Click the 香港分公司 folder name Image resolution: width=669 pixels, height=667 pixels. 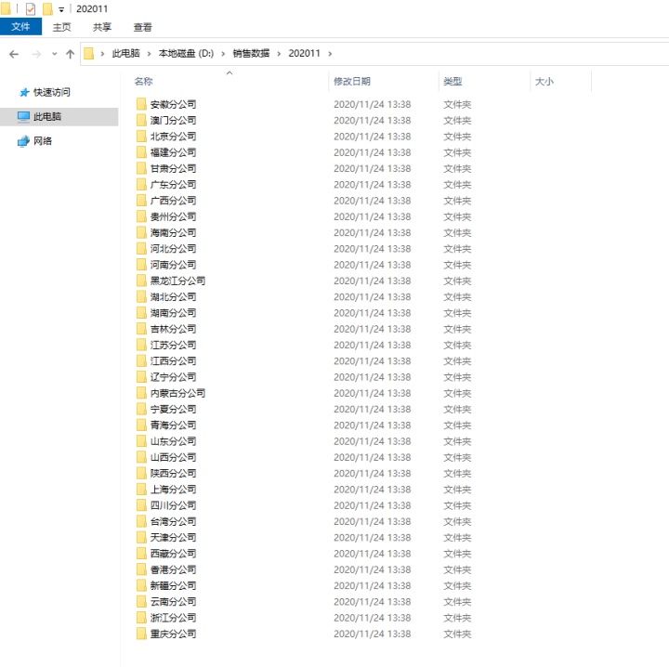tap(173, 569)
